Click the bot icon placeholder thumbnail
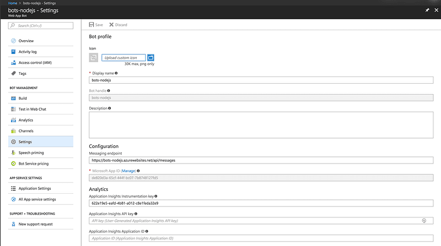Image resolution: width=441 pixels, height=246 pixels. click(94, 58)
